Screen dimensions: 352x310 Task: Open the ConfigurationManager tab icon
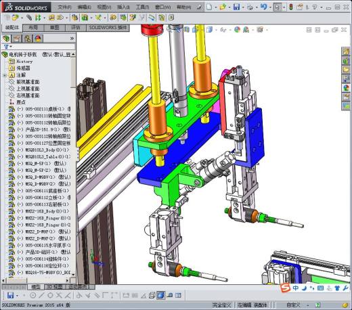point(28,39)
